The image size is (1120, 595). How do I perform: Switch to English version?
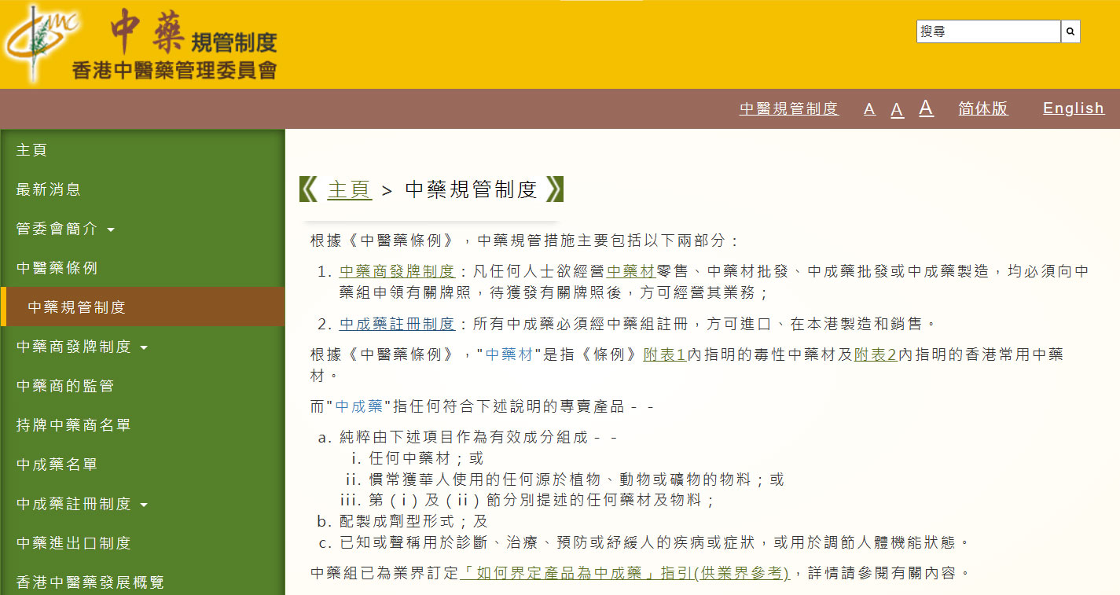[x=1073, y=108]
